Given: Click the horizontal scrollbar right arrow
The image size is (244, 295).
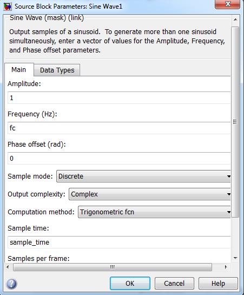Looking at the screenshot, I should click(x=226, y=267).
